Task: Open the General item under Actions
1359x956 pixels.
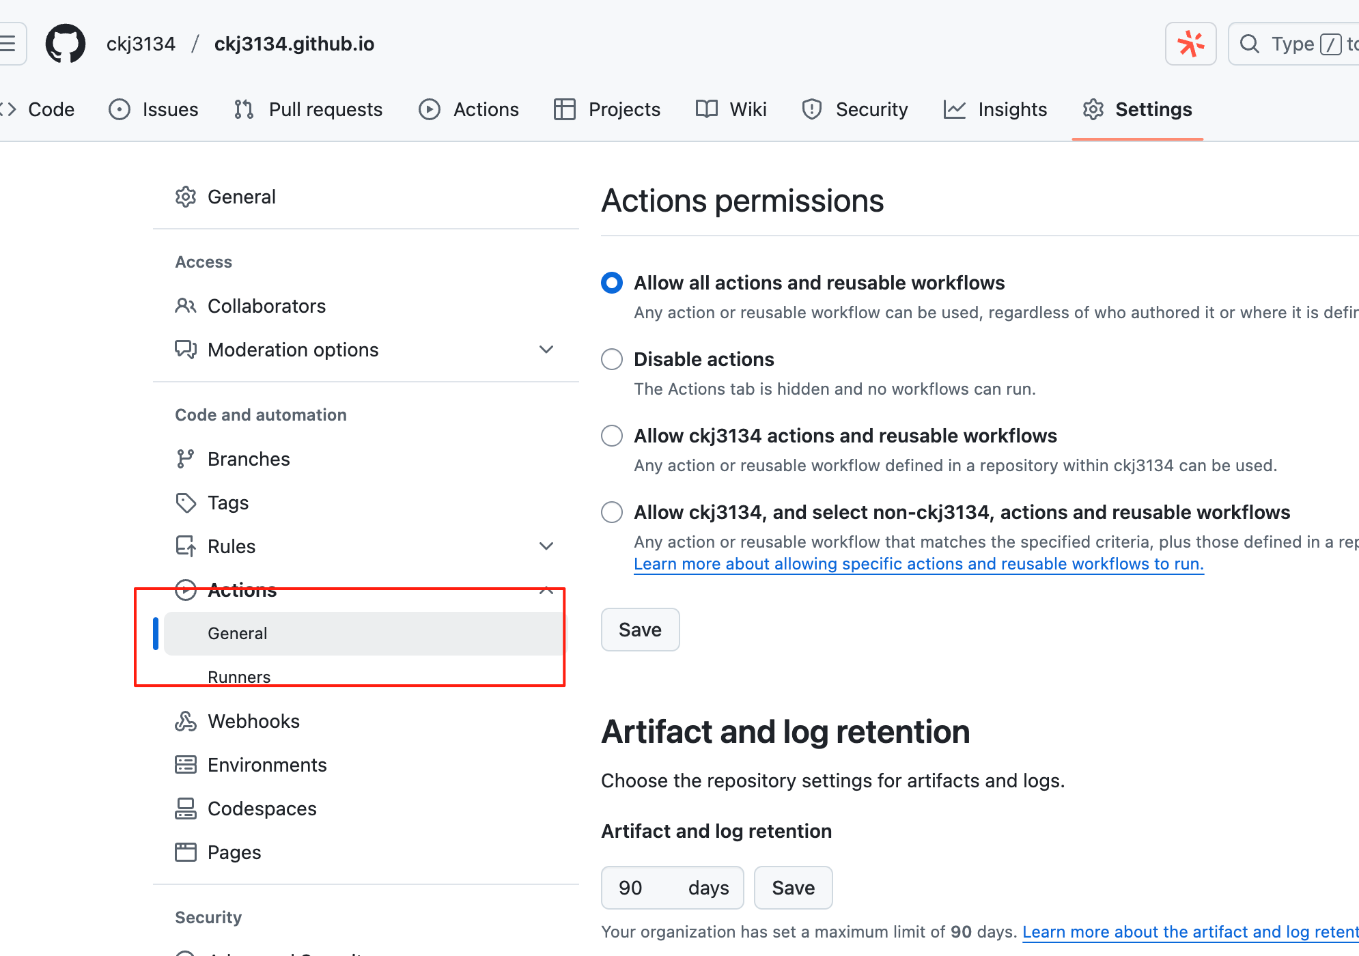Action: (365, 634)
